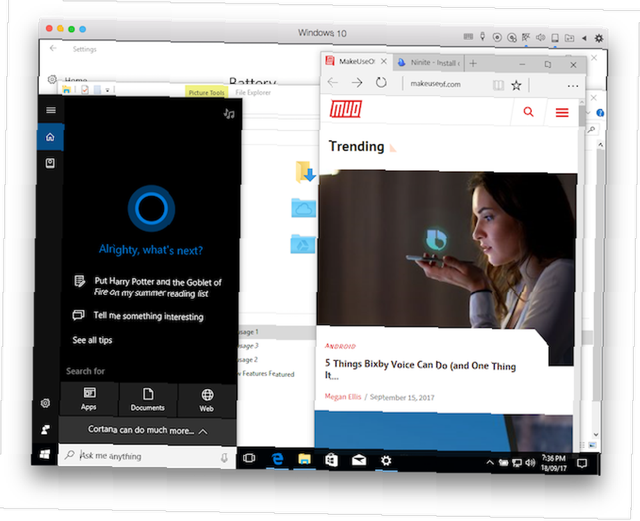640x521 pixels.
Task: Search for Documents in Cortana
Action: [x=148, y=399]
